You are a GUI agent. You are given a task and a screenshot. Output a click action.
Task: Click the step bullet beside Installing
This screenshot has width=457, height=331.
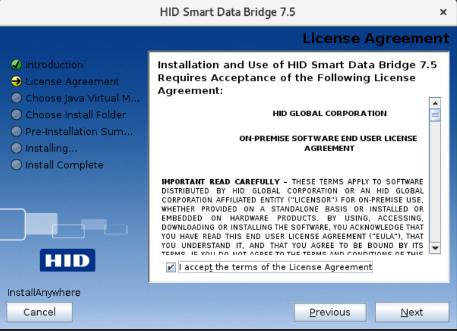coord(16,148)
